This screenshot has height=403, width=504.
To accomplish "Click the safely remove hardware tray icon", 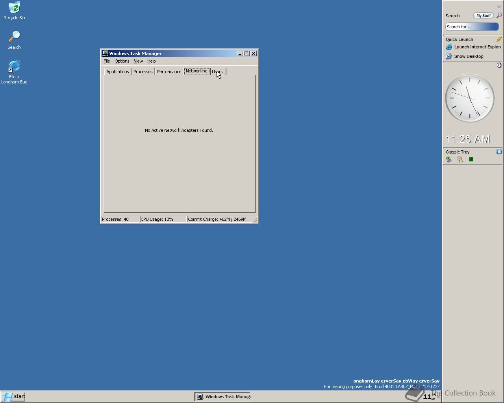I will point(448,159).
